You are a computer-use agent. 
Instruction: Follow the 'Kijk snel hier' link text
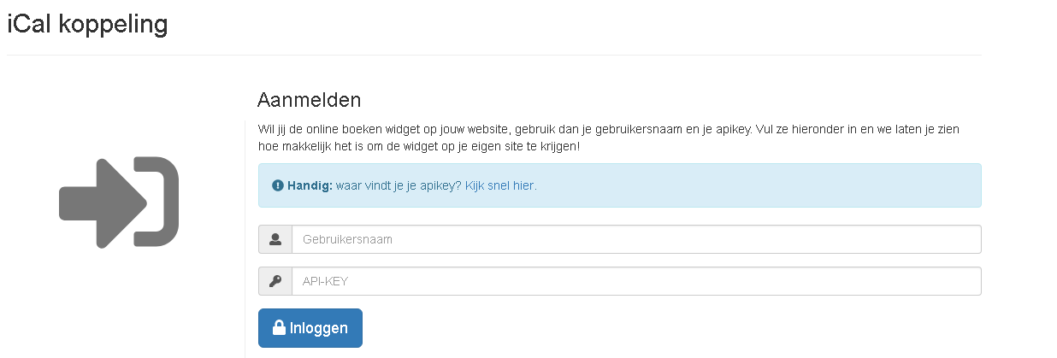tap(501, 185)
